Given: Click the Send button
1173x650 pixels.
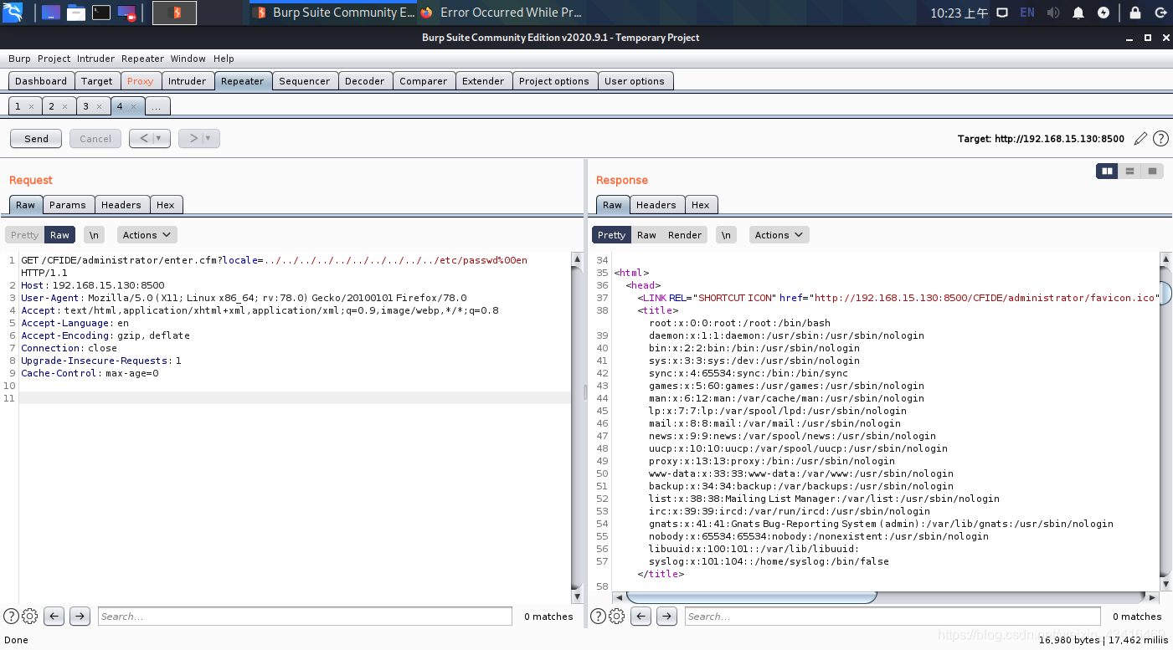Looking at the screenshot, I should (36, 139).
